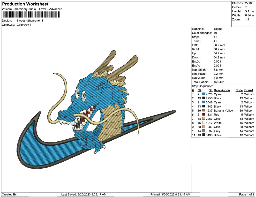Image resolution: width=256 pixels, height=197 pixels.
Task: Click the Max Stitch value '6.8 mm'
Action: pos(219,70)
